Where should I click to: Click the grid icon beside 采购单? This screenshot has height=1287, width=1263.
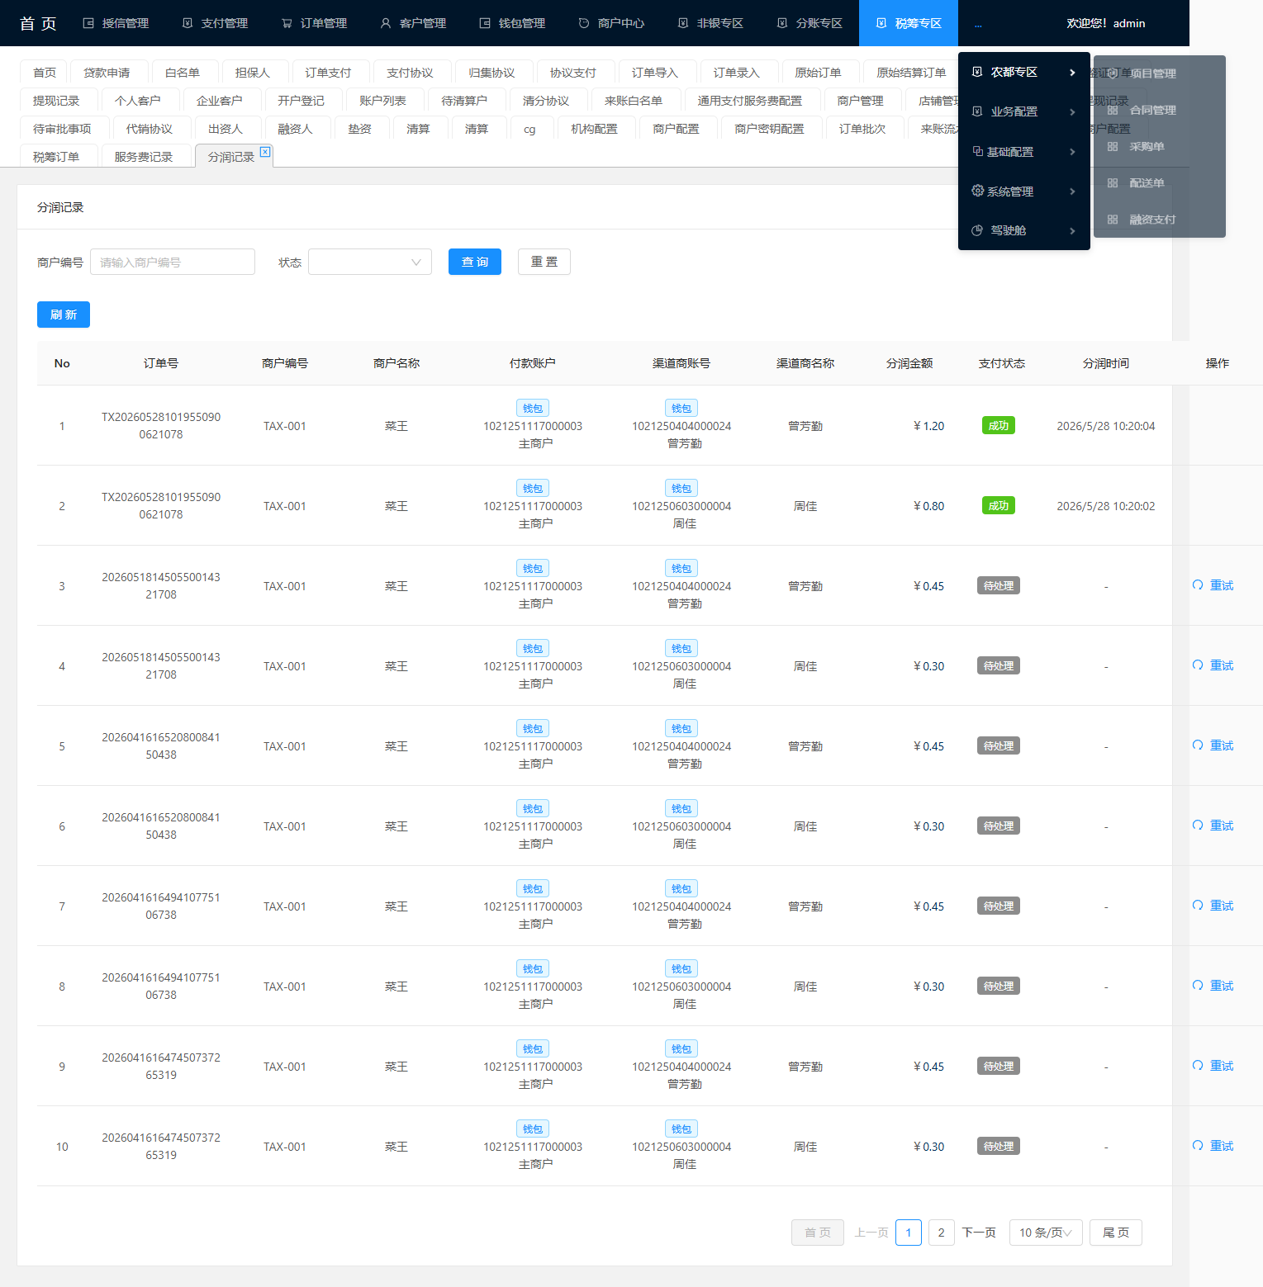(1113, 147)
